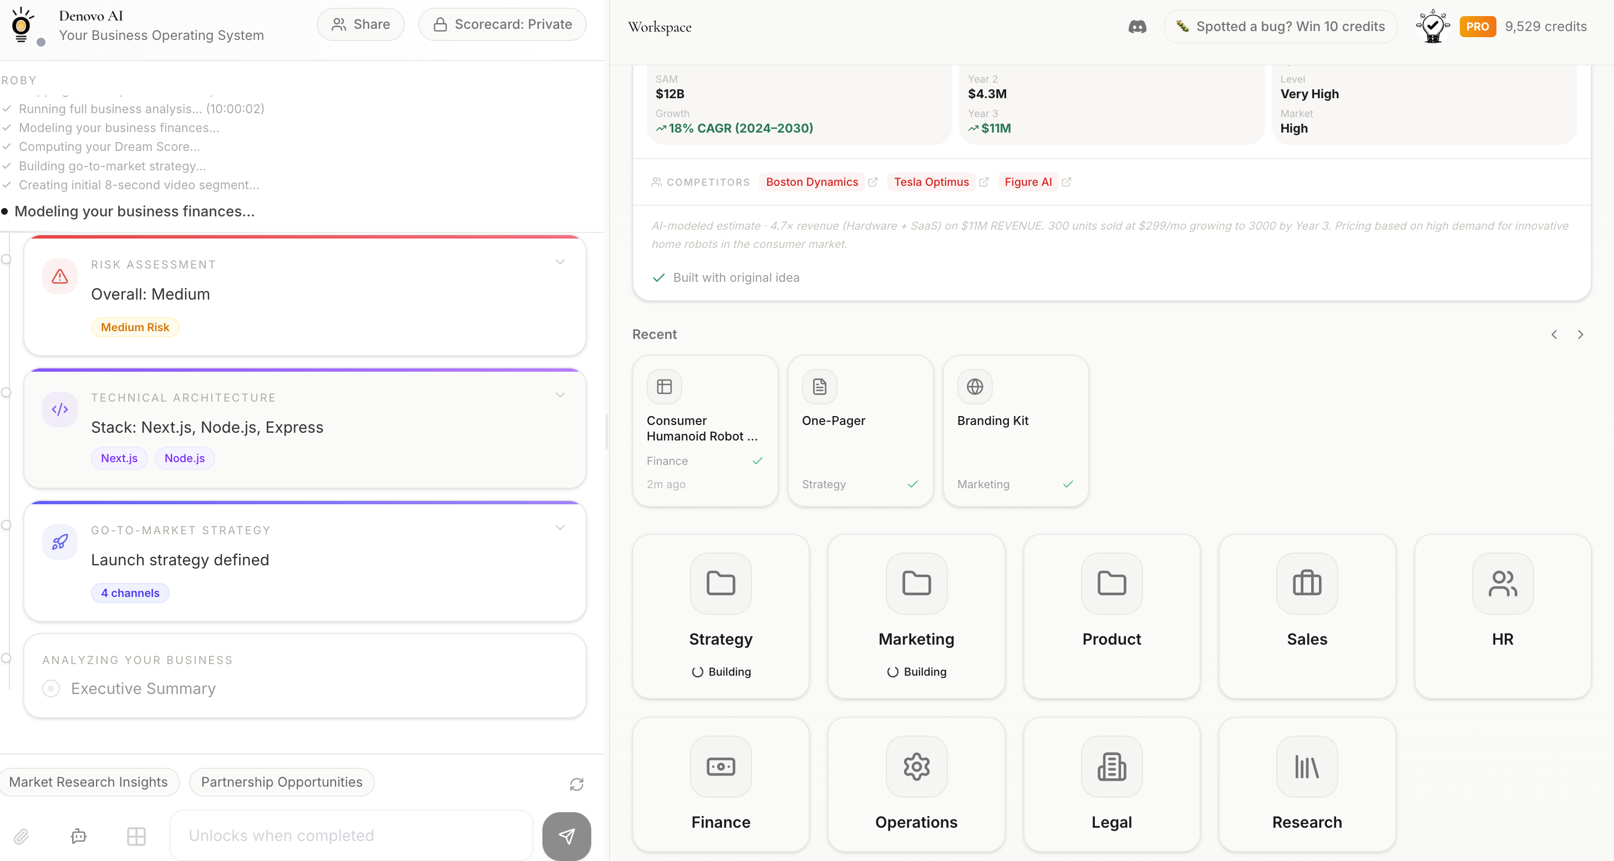The image size is (1614, 861).
Task: Click the grid layout icon
Action: 136,836
